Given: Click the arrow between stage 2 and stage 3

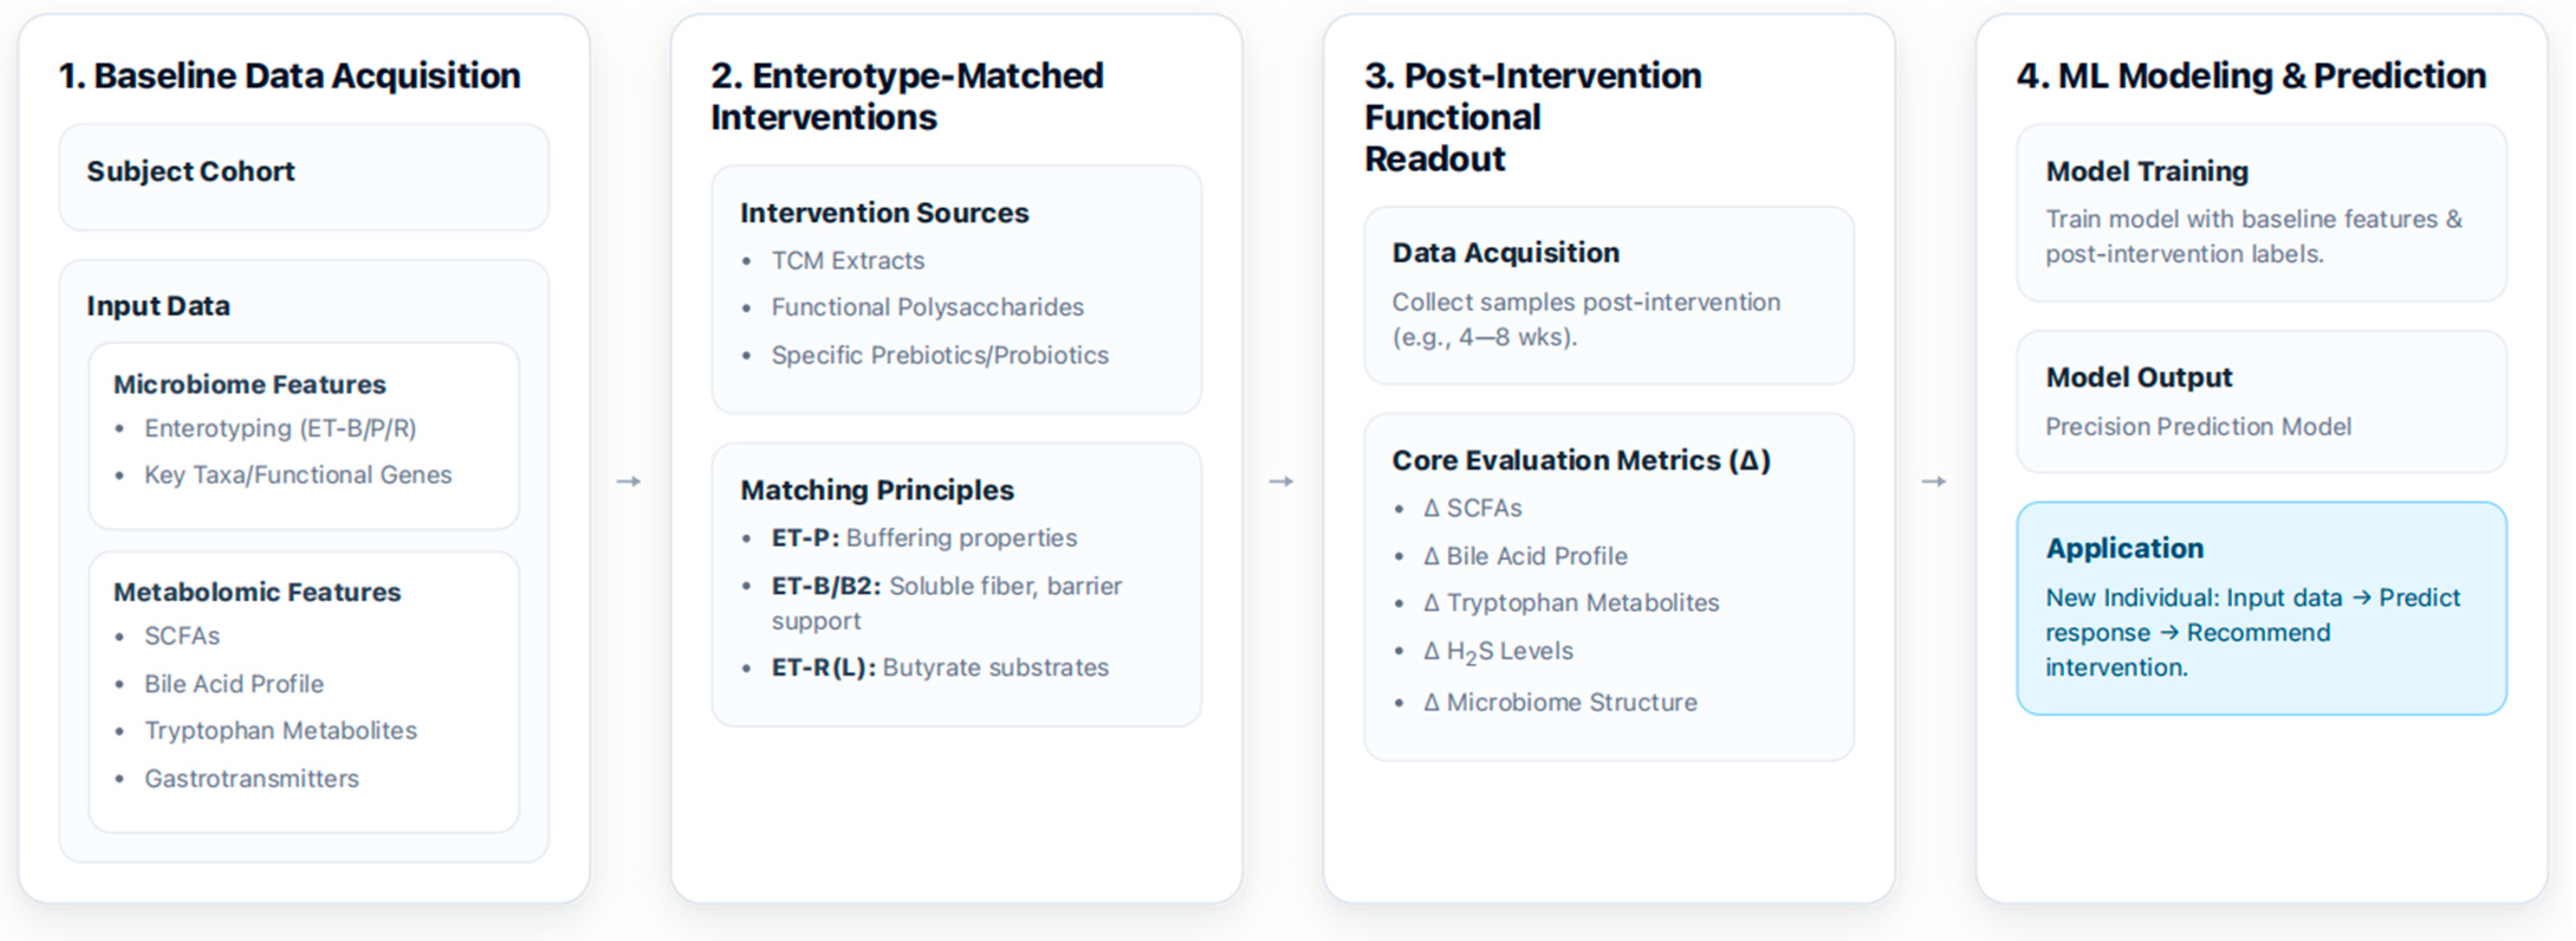Looking at the screenshot, I should [1281, 482].
